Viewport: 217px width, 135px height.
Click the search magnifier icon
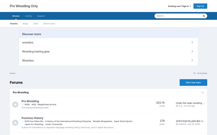click(x=204, y=16)
